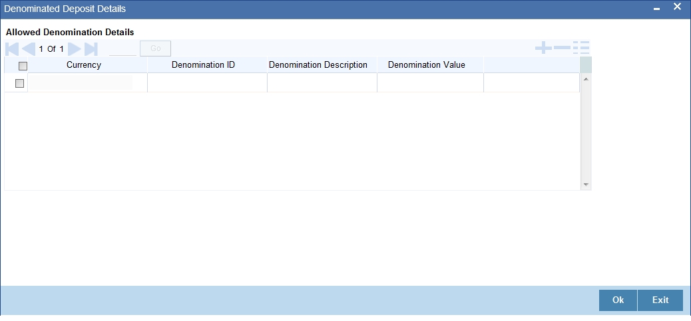Click the Go button
Viewport: 691px width, 321px height.
tap(155, 49)
